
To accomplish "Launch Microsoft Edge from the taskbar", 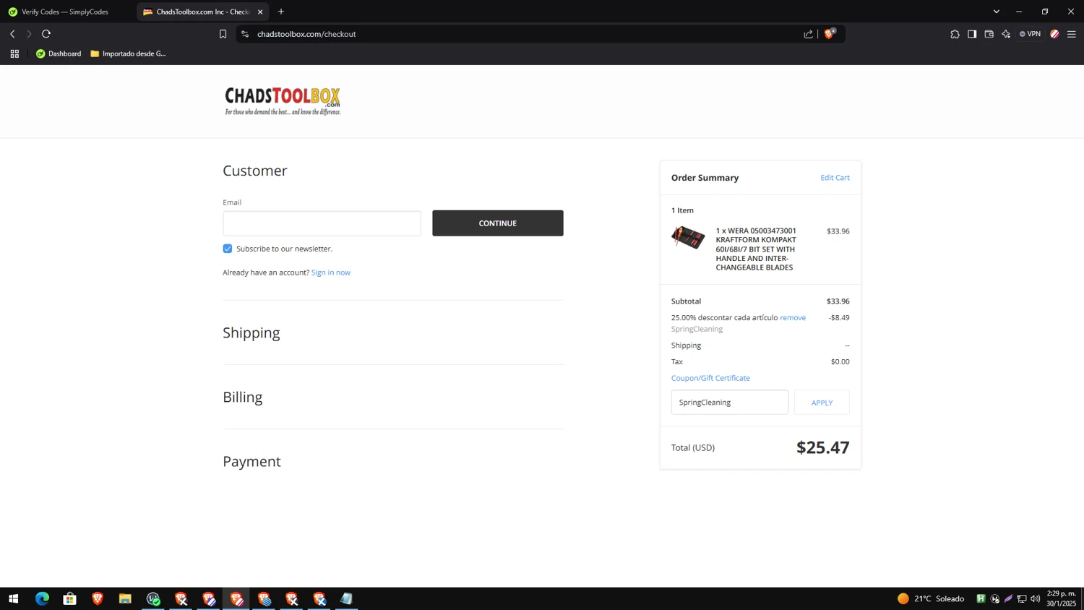I will click(42, 598).
